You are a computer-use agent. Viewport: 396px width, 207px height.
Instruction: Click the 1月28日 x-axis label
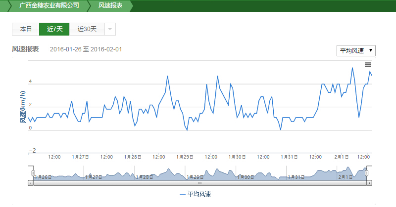click(x=133, y=157)
